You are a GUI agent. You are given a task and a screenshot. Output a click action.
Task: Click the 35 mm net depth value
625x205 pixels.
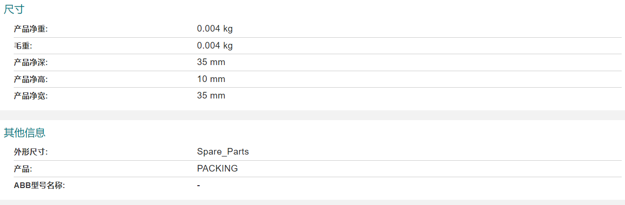pos(211,62)
